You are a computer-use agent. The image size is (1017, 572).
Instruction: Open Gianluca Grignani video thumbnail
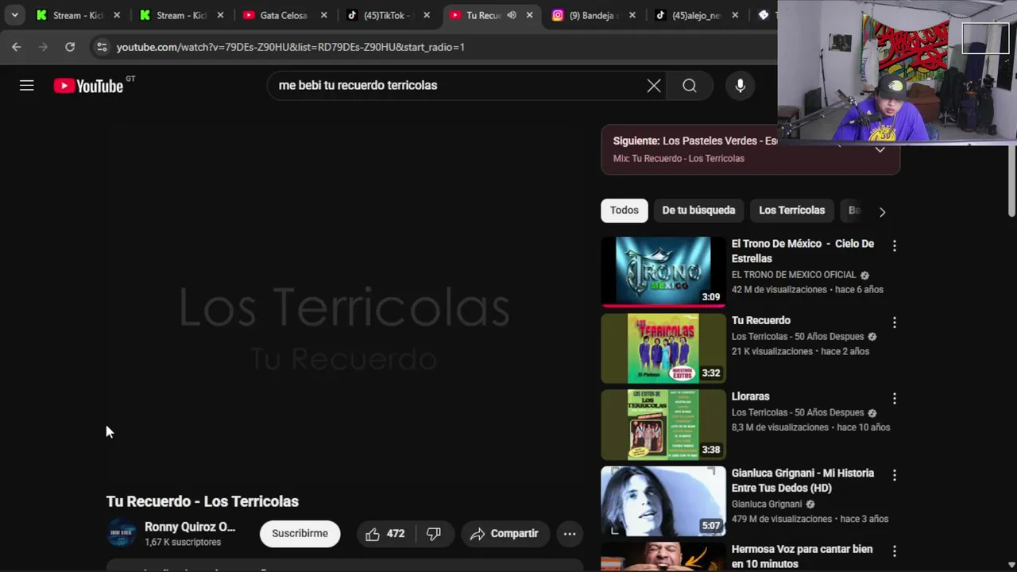pyautogui.click(x=663, y=500)
